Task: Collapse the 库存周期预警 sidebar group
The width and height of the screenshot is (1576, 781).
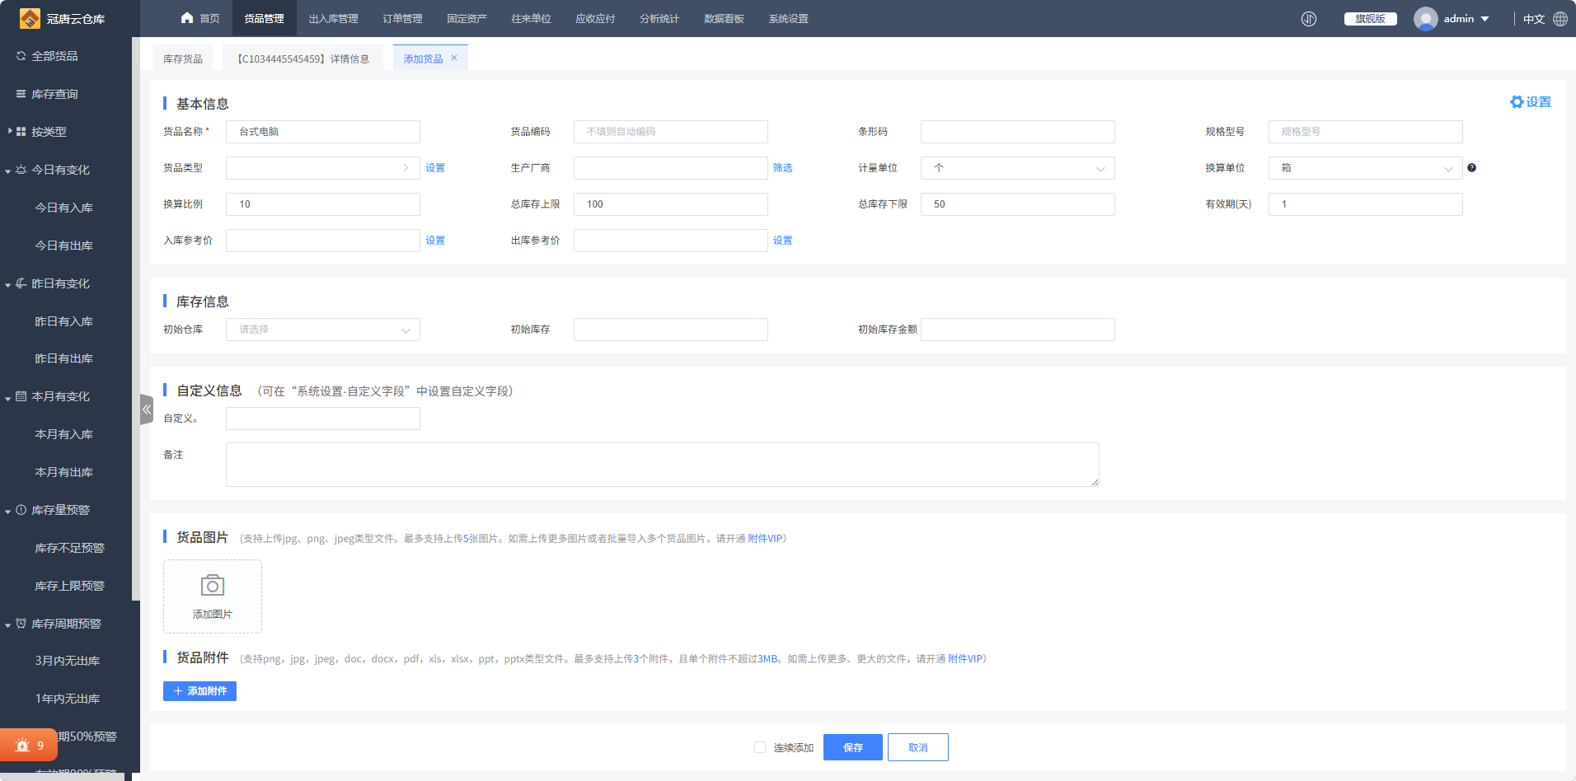Action: point(8,625)
